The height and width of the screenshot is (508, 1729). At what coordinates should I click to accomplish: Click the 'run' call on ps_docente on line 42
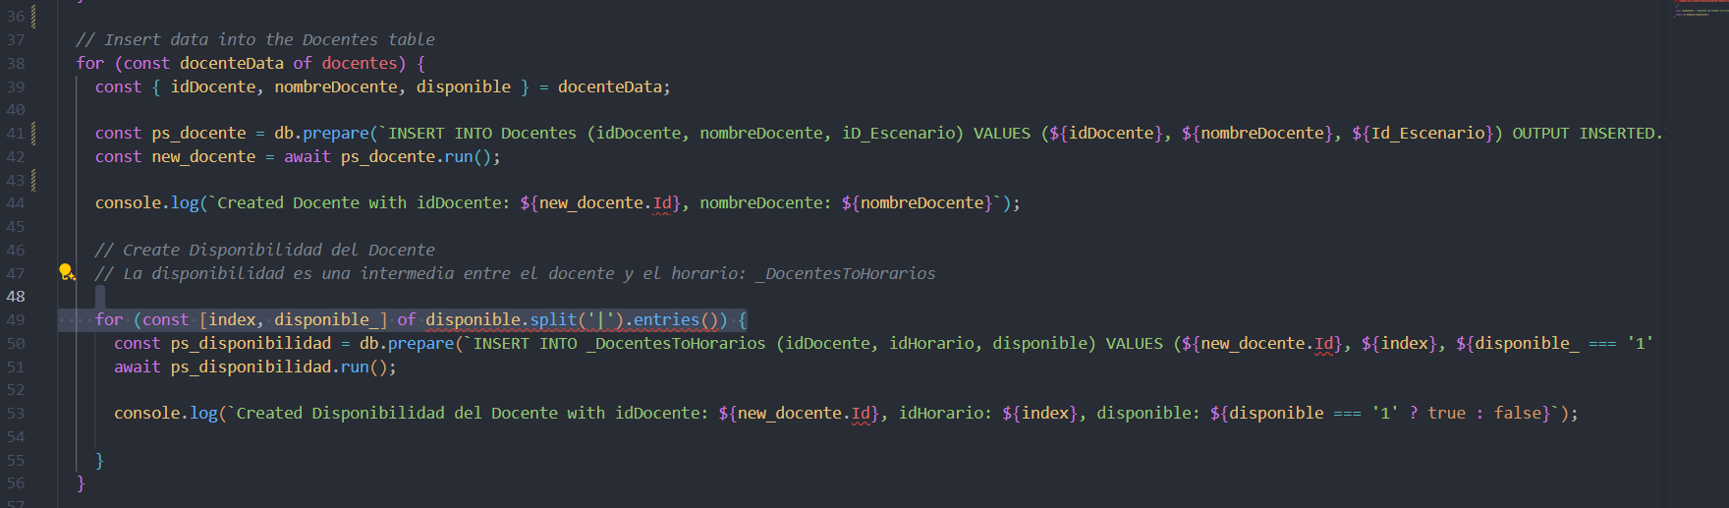pyautogui.click(x=459, y=156)
